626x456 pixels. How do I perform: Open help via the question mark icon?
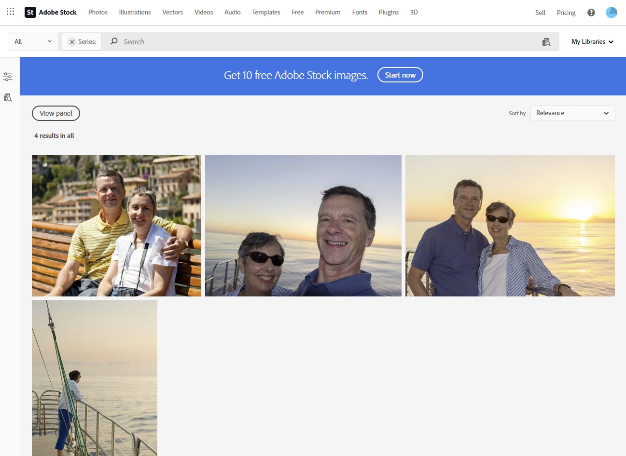(x=591, y=12)
